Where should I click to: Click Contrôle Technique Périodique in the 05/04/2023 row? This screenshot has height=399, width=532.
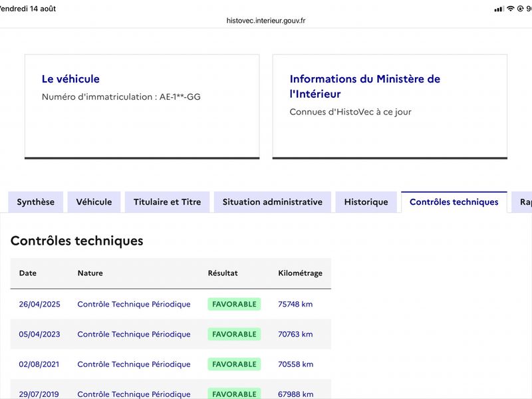[x=134, y=334]
